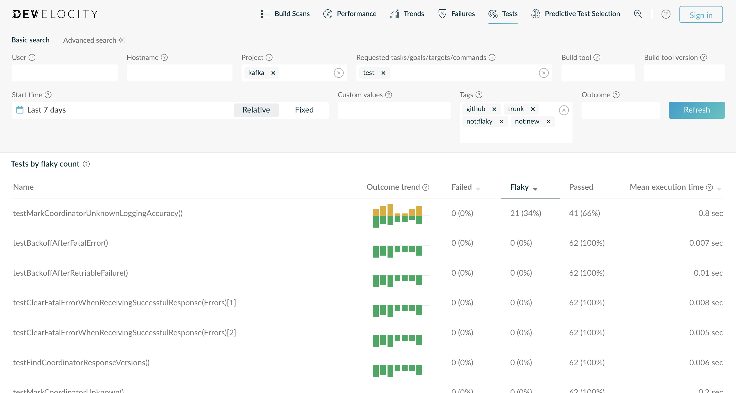This screenshot has width=736, height=393.
Task: Click the calendar icon in Start time
Action: tap(20, 110)
